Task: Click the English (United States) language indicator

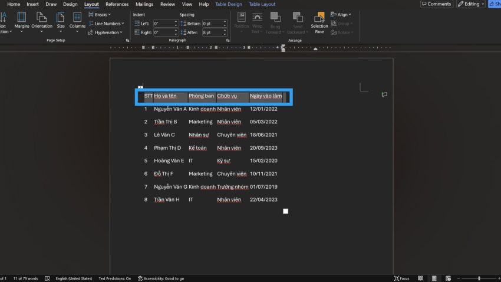Action: click(74, 278)
